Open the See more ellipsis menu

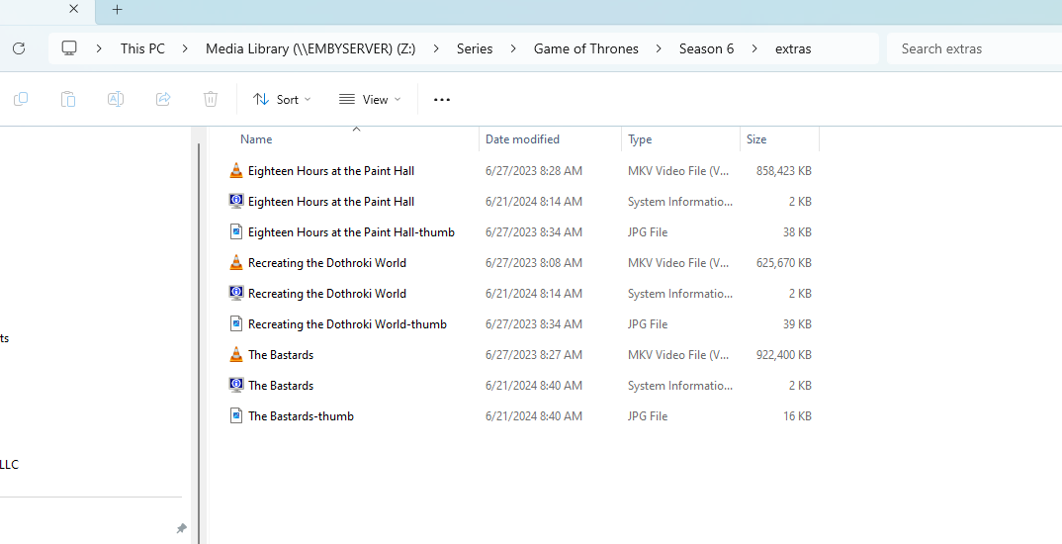click(442, 99)
